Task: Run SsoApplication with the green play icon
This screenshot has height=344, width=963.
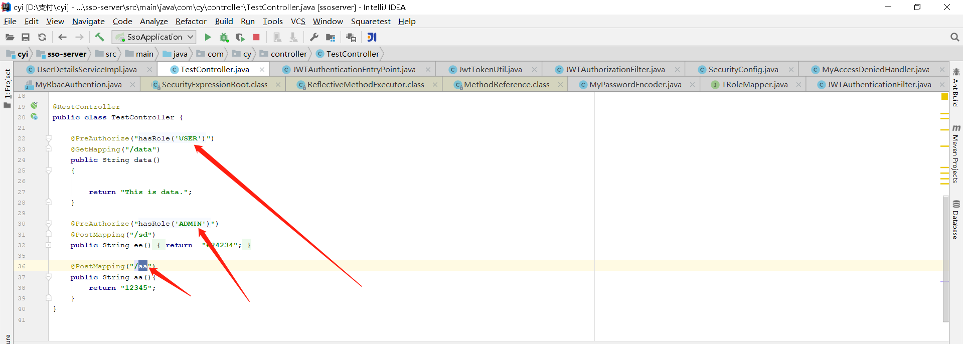Action: [208, 37]
